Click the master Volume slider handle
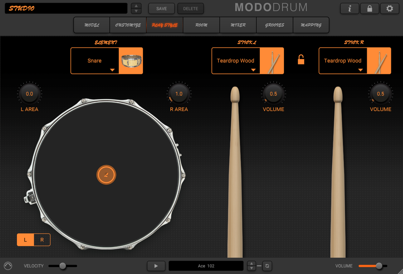The height and width of the screenshot is (274, 403). pos(379,266)
